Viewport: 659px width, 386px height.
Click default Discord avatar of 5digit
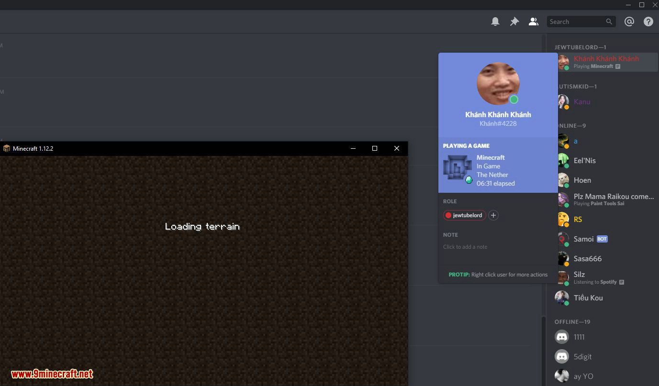pyautogui.click(x=562, y=356)
